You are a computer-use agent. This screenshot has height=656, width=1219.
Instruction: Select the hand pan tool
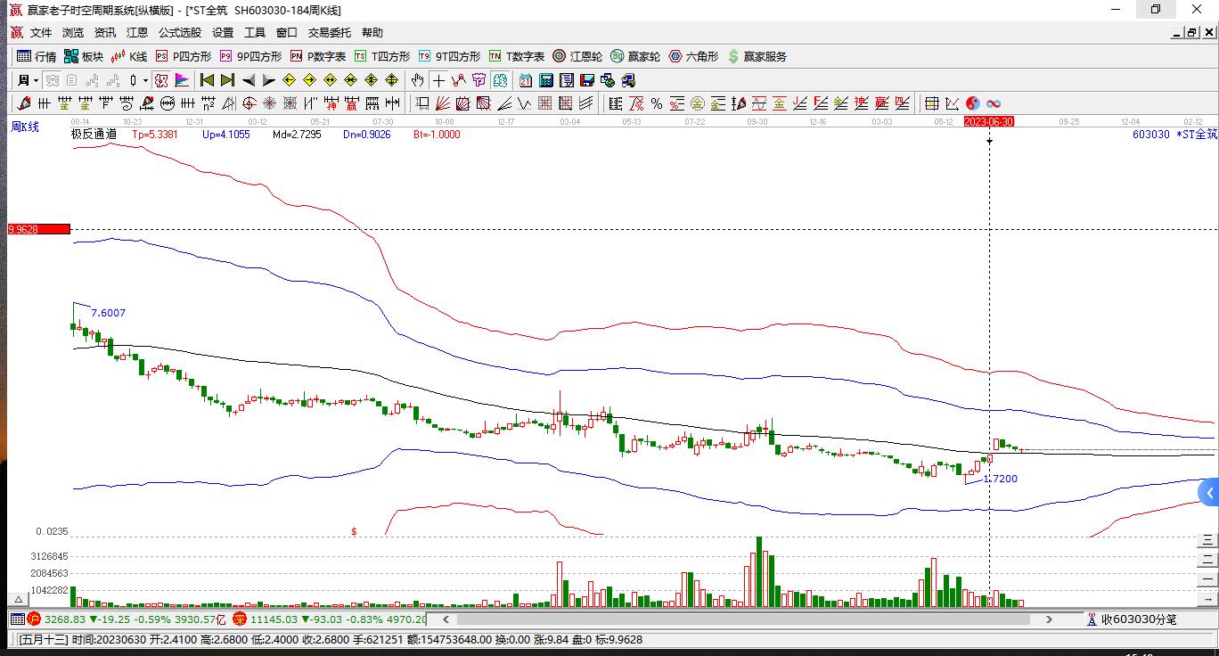coord(418,80)
